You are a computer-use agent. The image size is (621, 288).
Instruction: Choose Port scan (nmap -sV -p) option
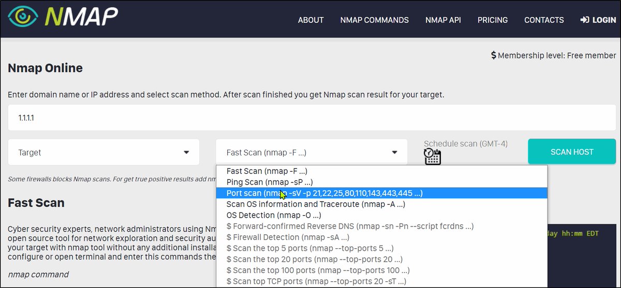pyautogui.click(x=381, y=193)
